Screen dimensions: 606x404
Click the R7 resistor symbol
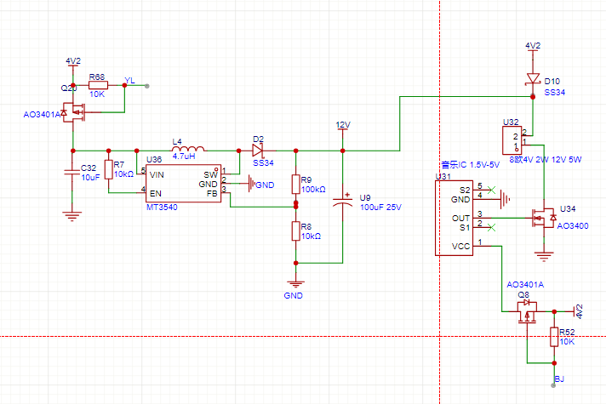[109, 169]
